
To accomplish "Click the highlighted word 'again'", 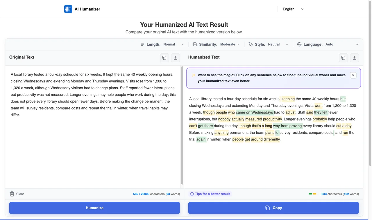I will pos(201,139).
